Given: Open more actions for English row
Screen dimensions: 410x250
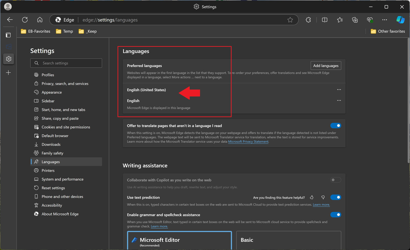Looking at the screenshot, I should (339, 101).
